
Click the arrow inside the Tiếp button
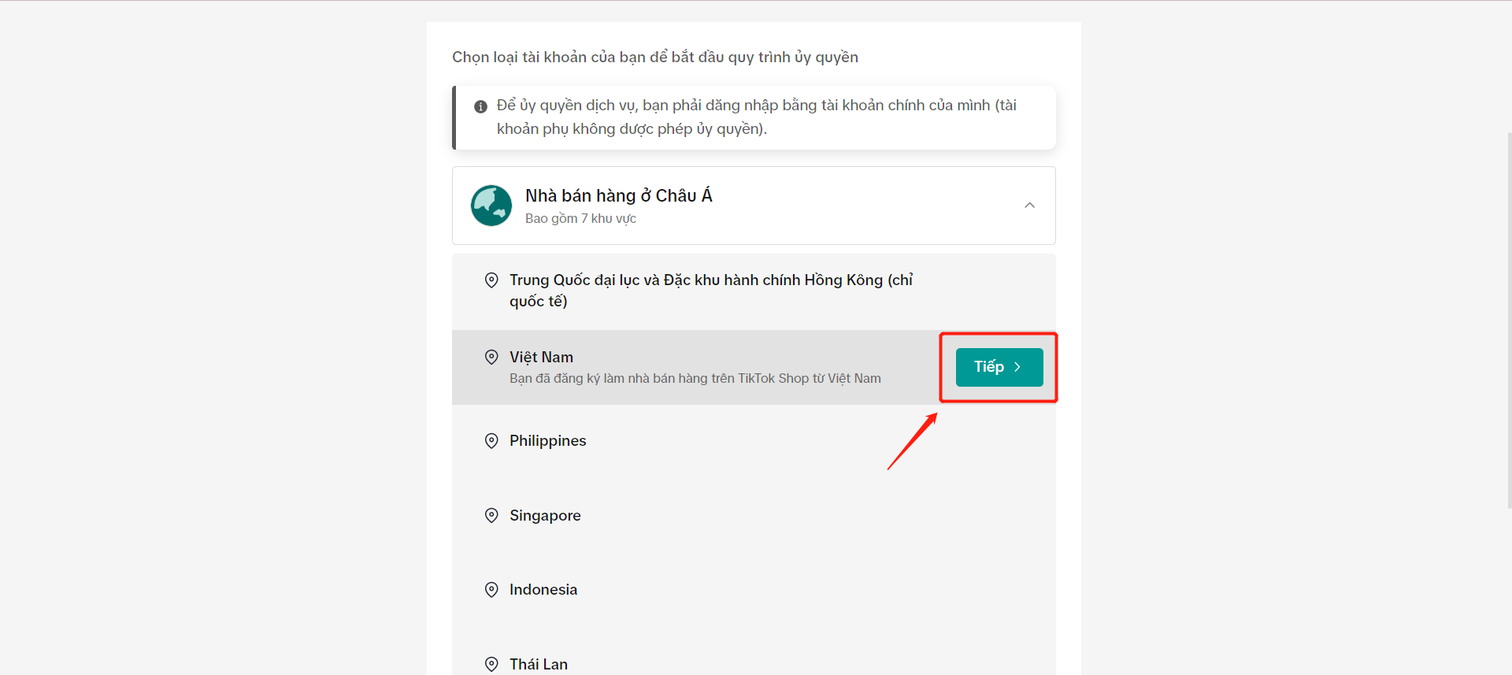point(1017,367)
